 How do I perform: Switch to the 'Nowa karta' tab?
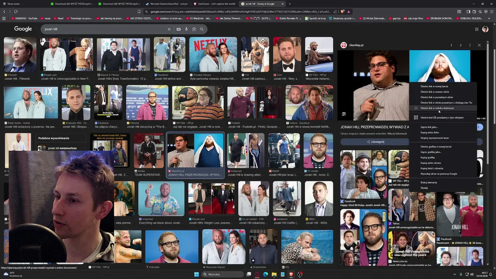click(x=23, y=4)
